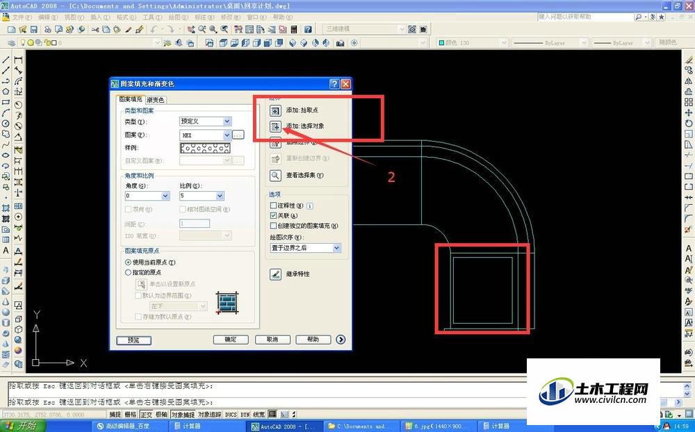Toggle 极轴 polar tracking in status bar
Image resolution: width=695 pixels, height=432 pixels.
(161, 414)
